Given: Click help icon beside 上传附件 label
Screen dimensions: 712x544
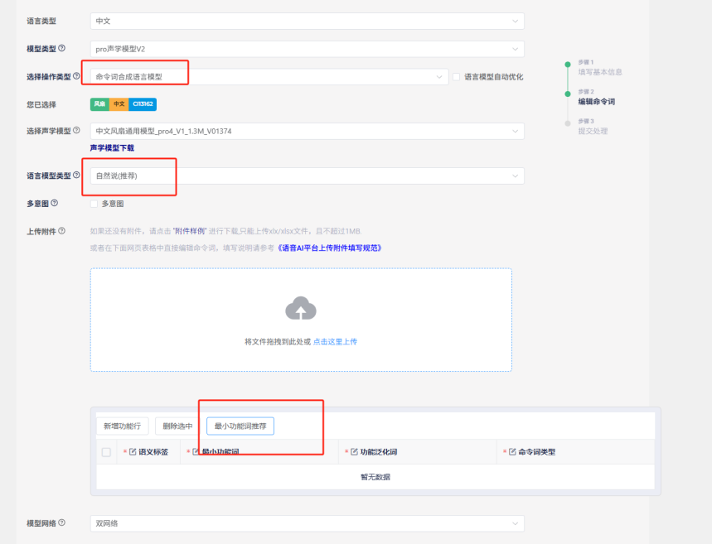Looking at the screenshot, I should pyautogui.click(x=62, y=231).
